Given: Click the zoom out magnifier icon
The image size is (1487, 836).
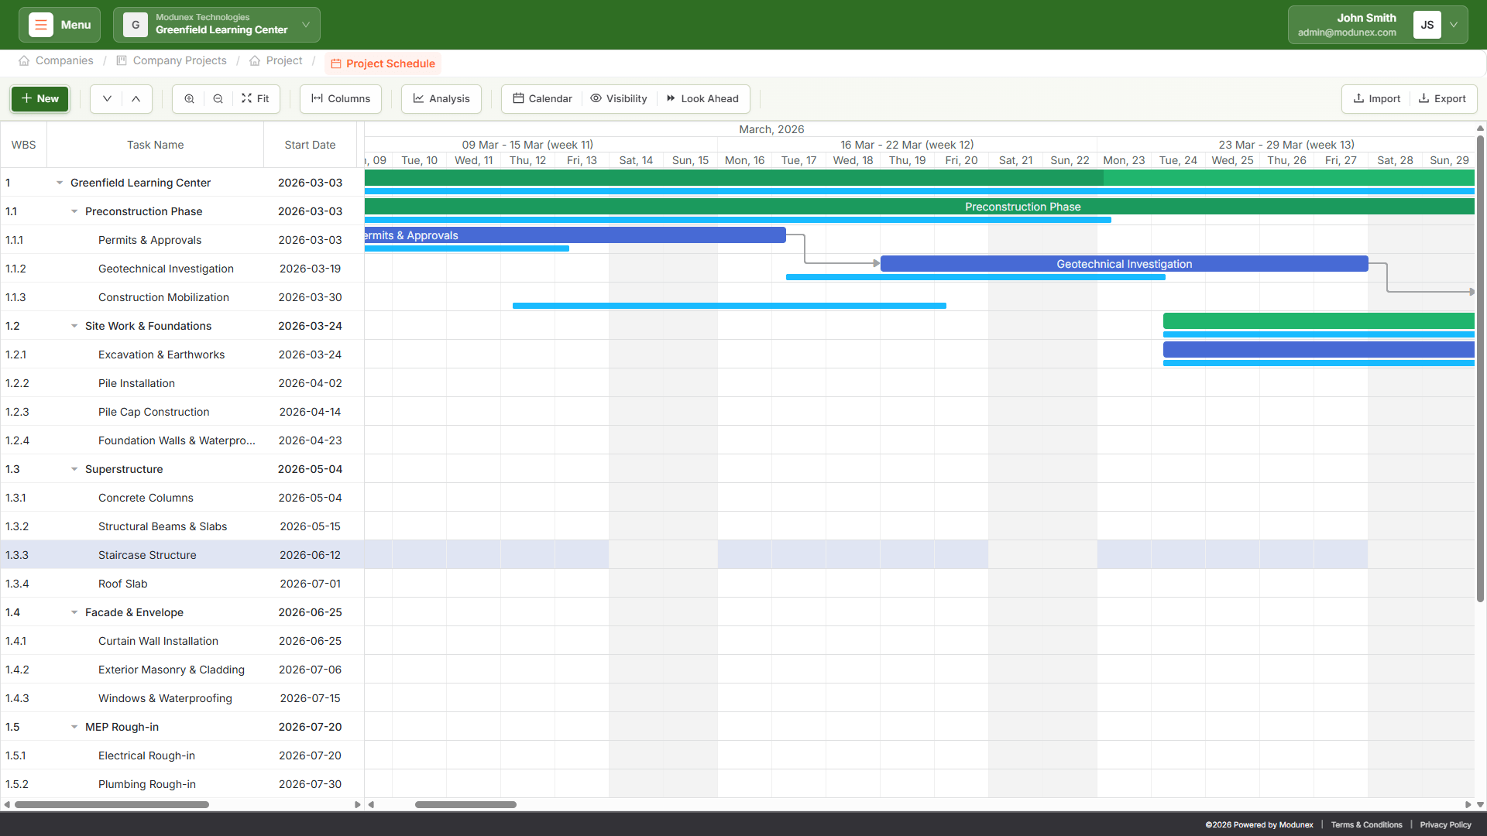Looking at the screenshot, I should tap(218, 98).
